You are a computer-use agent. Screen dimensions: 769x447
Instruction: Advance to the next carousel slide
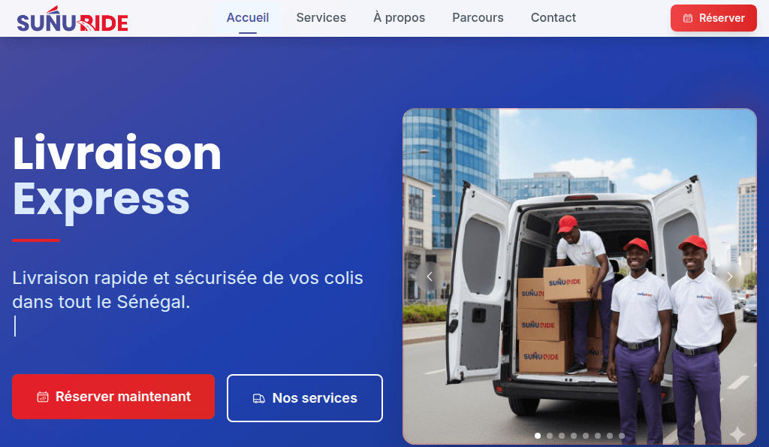click(x=730, y=276)
